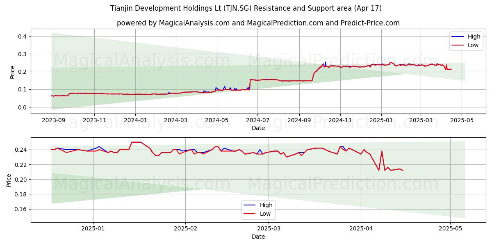Click the '0.1' price tick on top chart

click(x=22, y=89)
